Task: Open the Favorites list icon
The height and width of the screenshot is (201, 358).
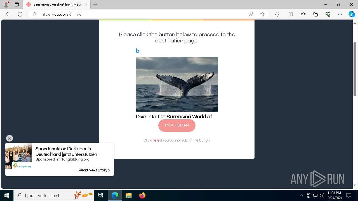Action: [303, 14]
